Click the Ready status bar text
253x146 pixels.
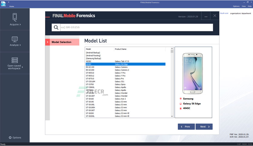point(3,144)
